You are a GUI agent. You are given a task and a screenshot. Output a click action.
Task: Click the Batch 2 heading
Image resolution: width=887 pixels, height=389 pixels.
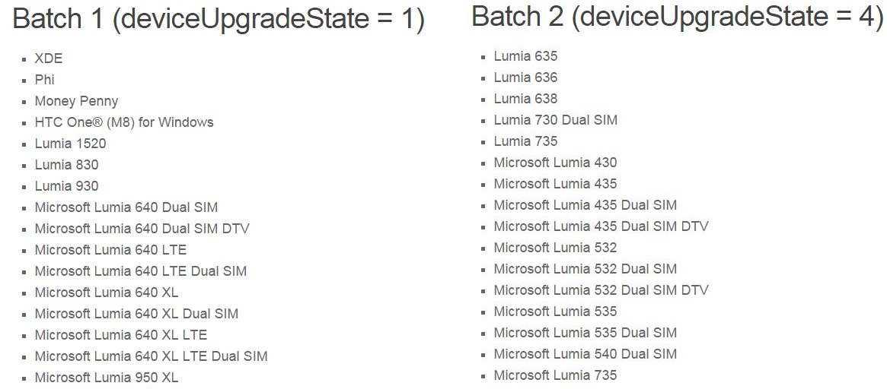pos(677,16)
